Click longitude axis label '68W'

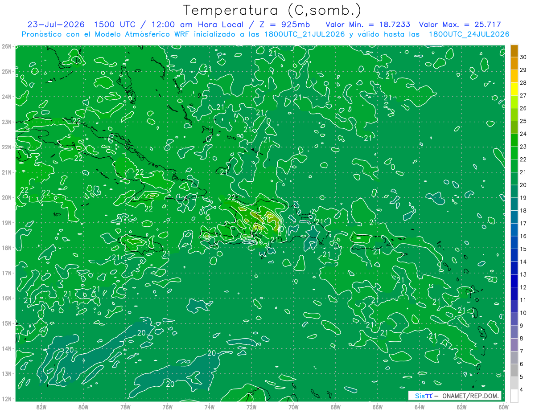point(335,407)
